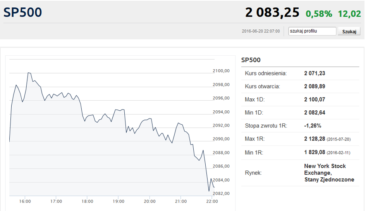Click the Stopa zwrotu 1R value -1,26%
Viewport: 366px width, 211px height.
coord(313,125)
